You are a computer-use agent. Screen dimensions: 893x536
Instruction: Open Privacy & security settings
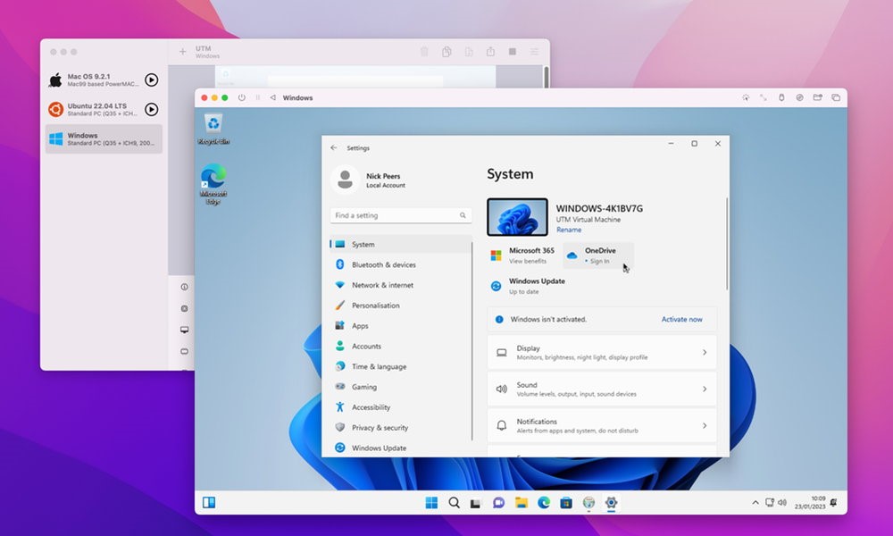[x=401, y=428]
